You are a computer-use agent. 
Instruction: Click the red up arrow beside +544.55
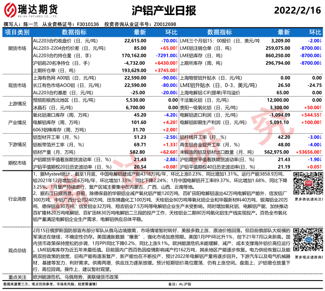(x=321, y=115)
